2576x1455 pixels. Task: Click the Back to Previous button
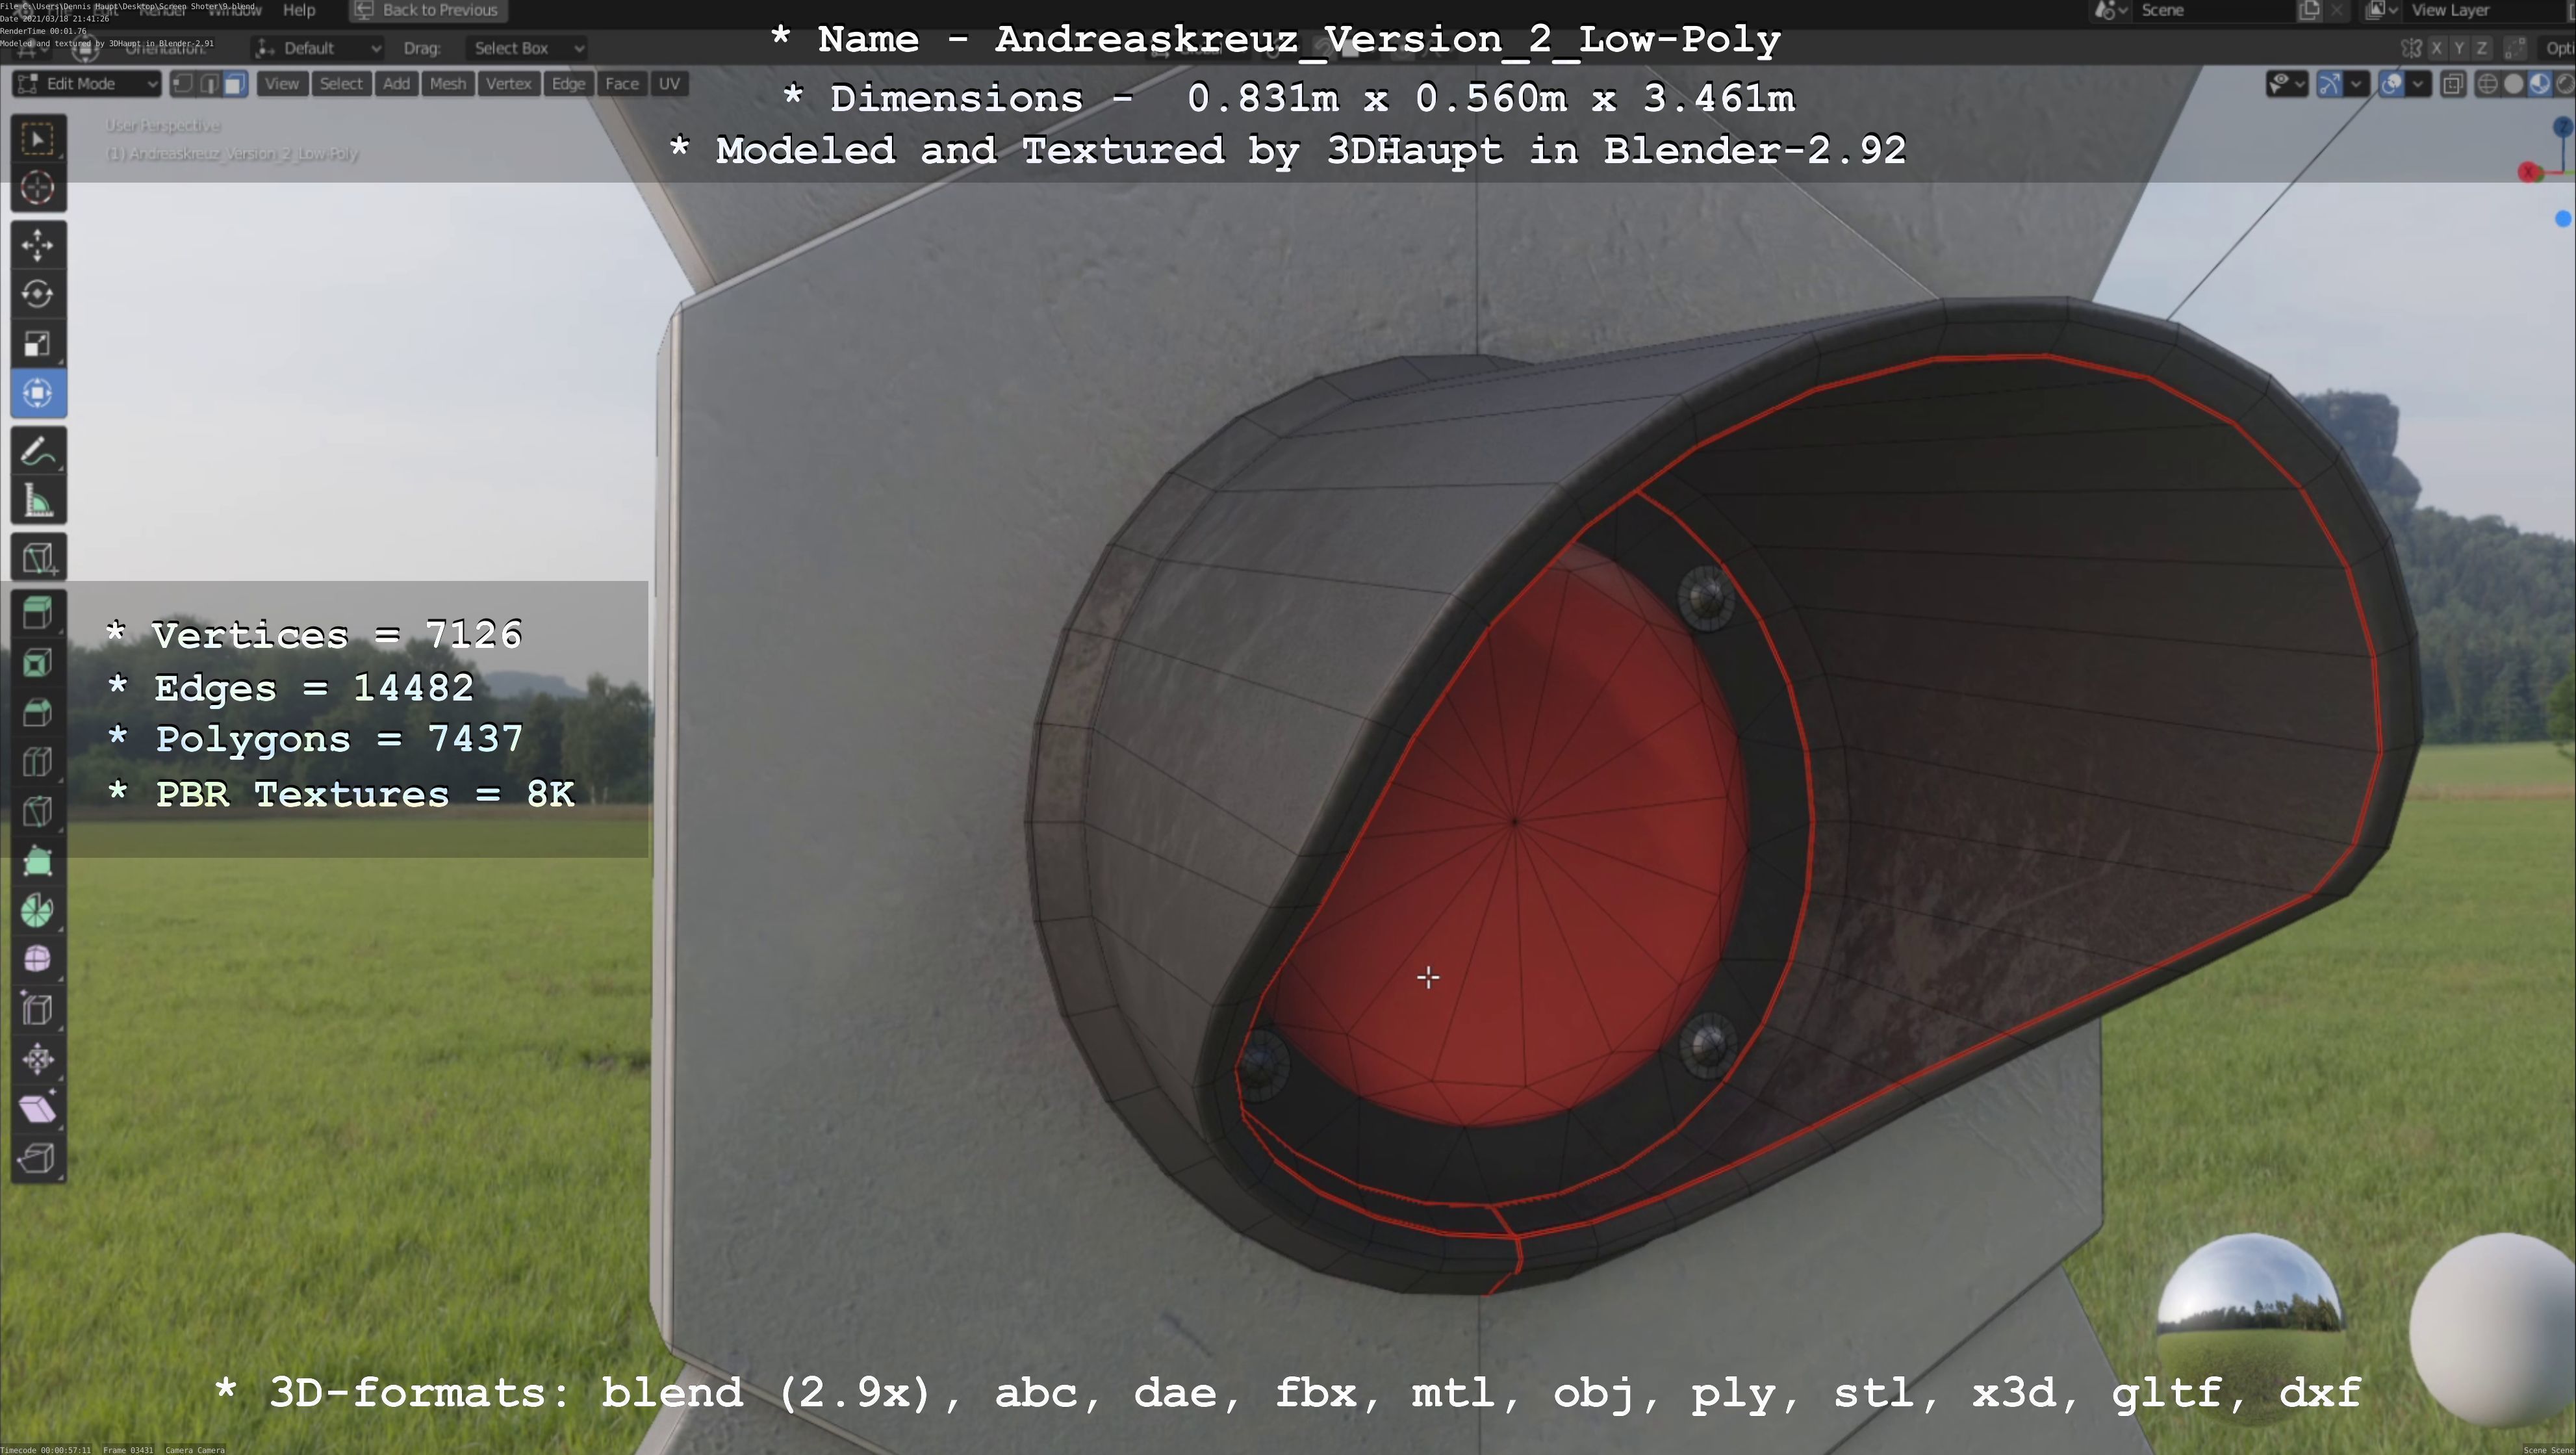428,10
